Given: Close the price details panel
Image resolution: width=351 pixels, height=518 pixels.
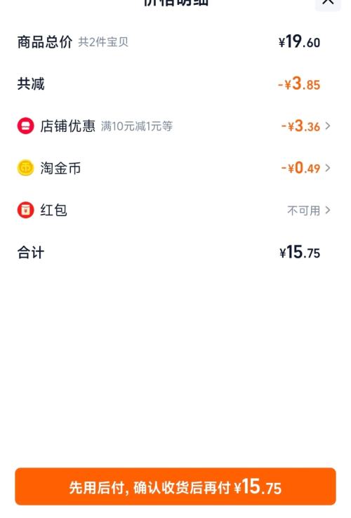Looking at the screenshot, I should coord(328,3).
